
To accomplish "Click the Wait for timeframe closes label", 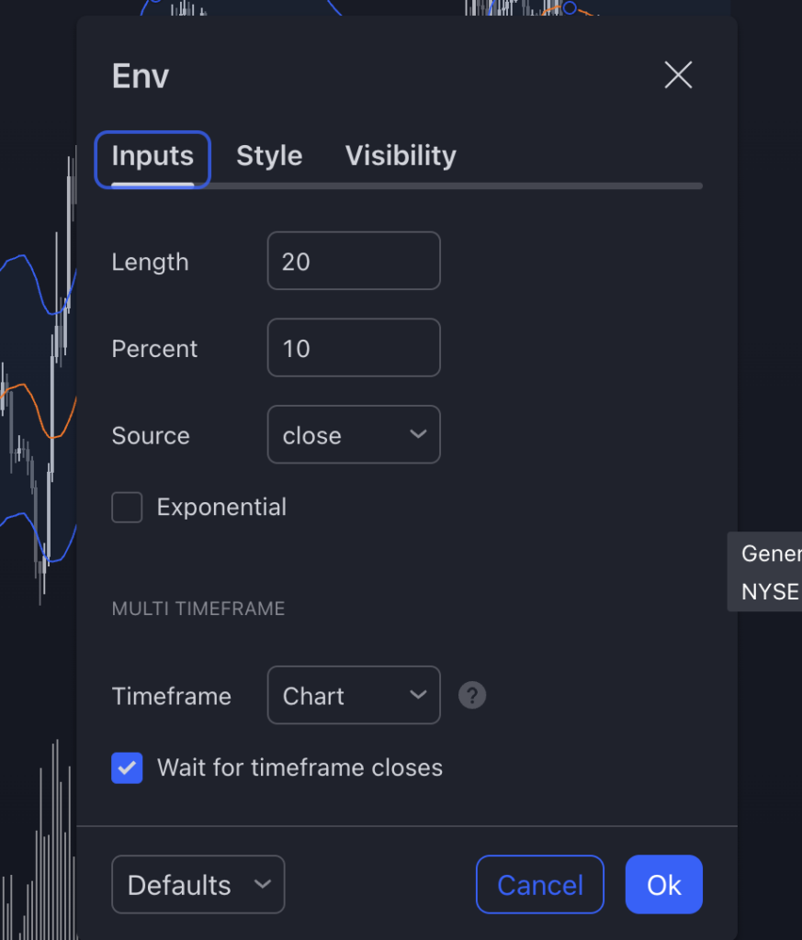I will point(299,767).
